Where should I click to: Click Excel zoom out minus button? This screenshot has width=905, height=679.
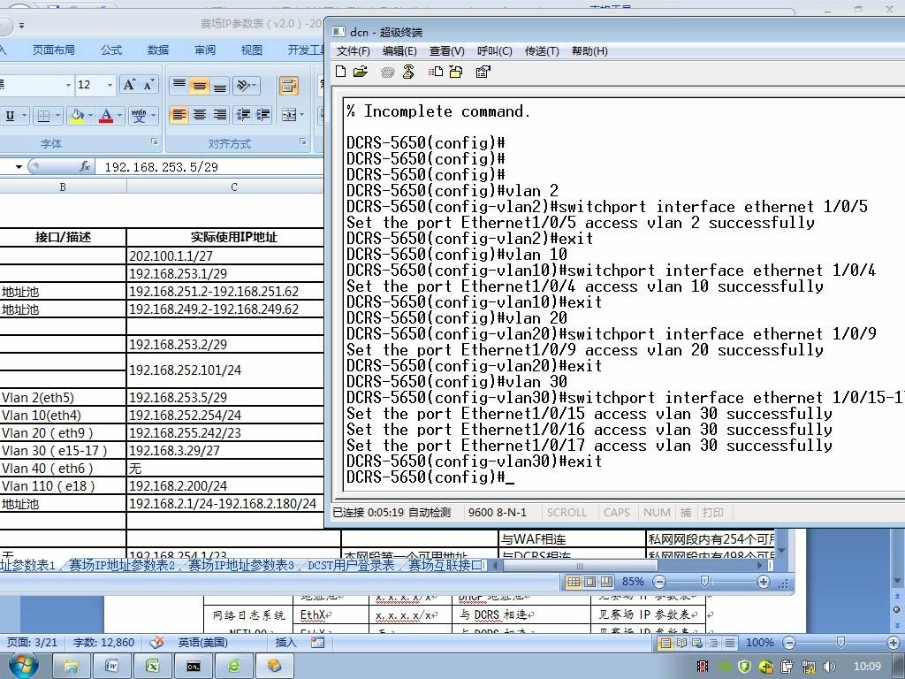click(659, 582)
